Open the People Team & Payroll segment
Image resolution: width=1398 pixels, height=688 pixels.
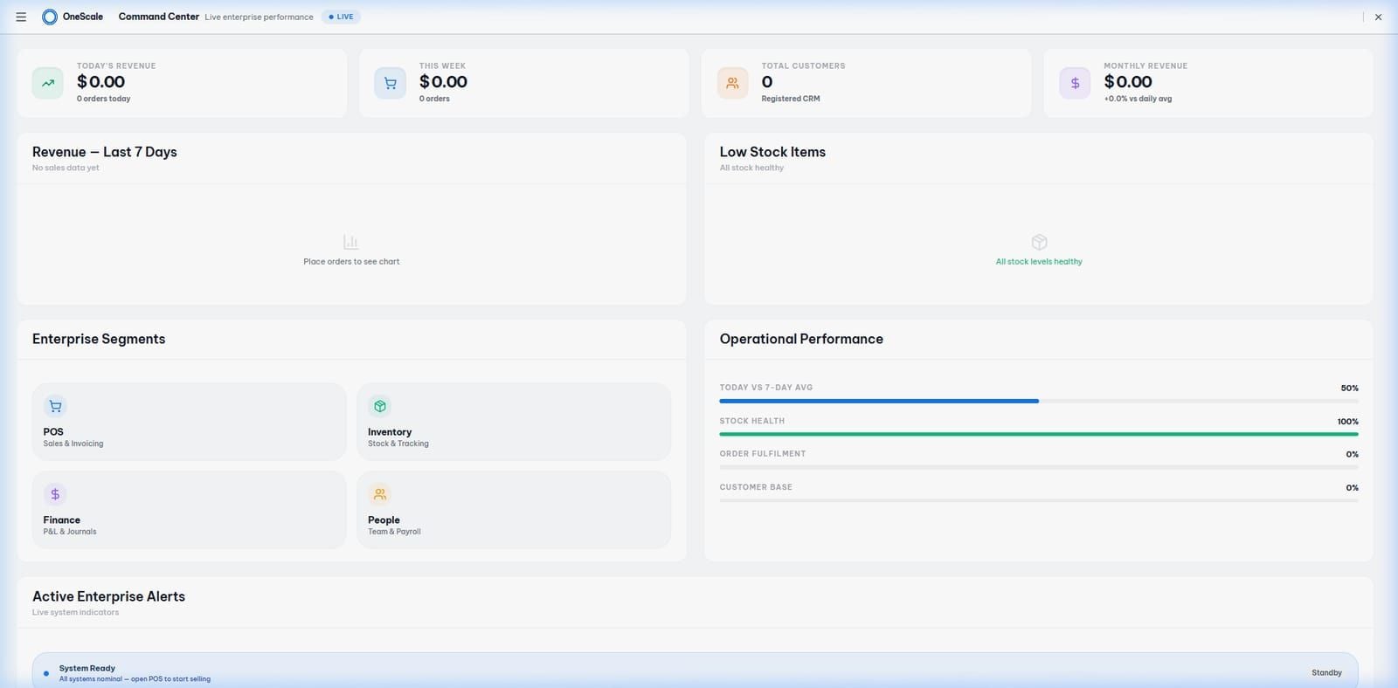pos(514,510)
